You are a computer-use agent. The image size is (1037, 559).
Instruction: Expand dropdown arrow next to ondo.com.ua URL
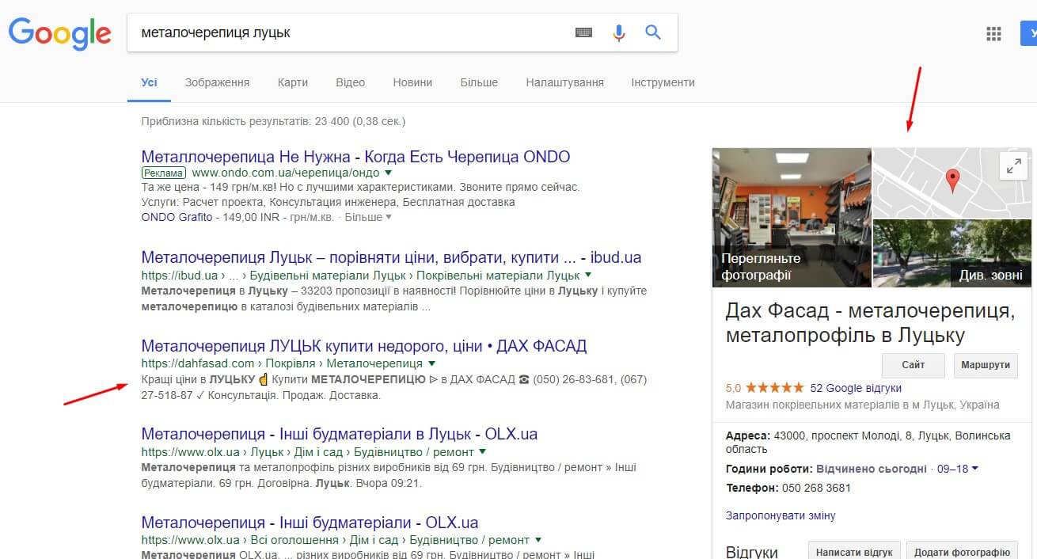(389, 173)
